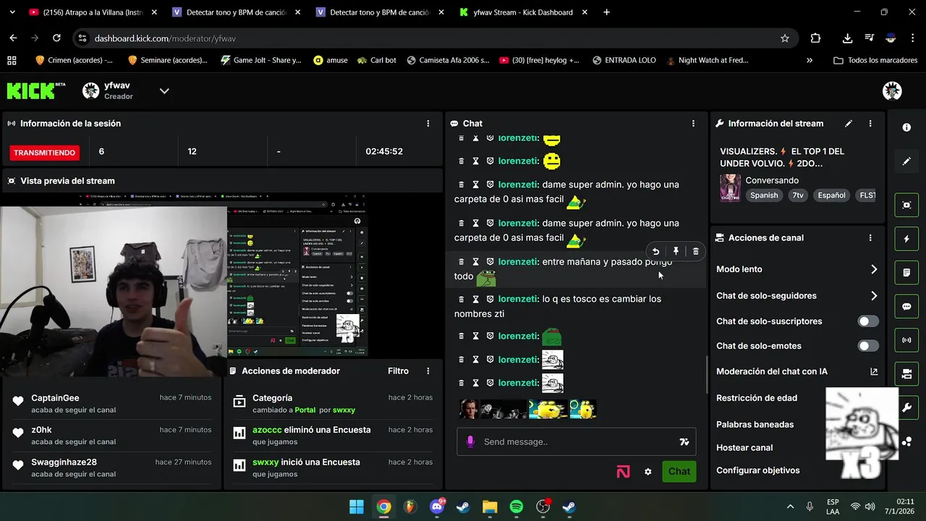Delete the 'lo q es tosco' message trash icon

[x=462, y=299]
